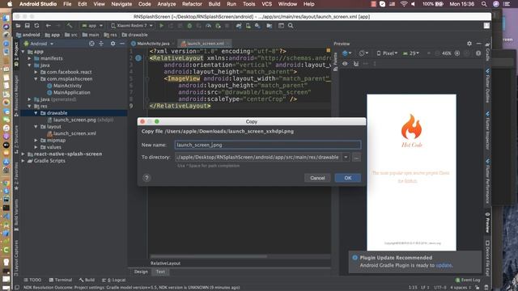Click the To directory path field
This screenshot has width=518, height=291.
pos(258,158)
